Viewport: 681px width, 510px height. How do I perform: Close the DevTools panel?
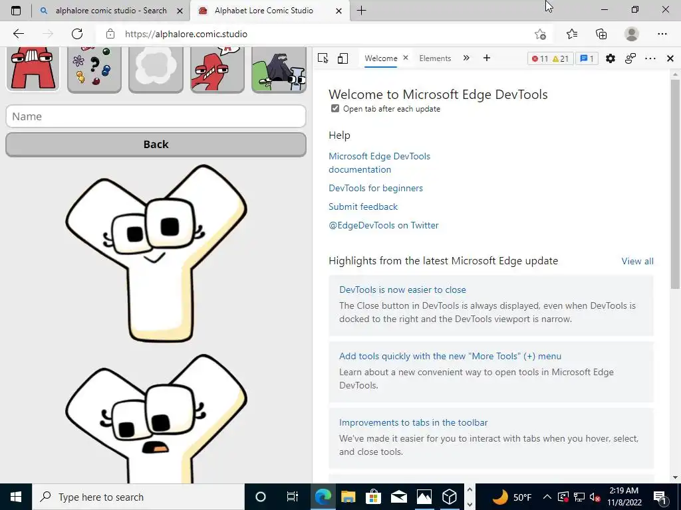670,58
